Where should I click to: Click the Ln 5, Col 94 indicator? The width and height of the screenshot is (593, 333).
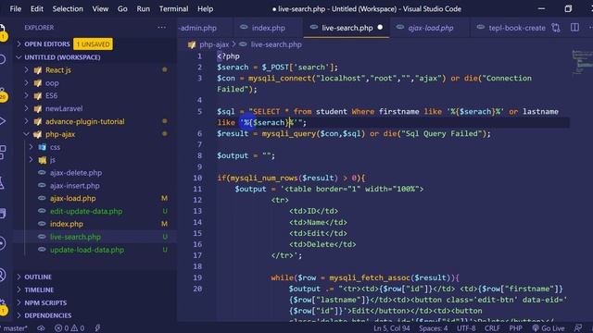click(391, 328)
